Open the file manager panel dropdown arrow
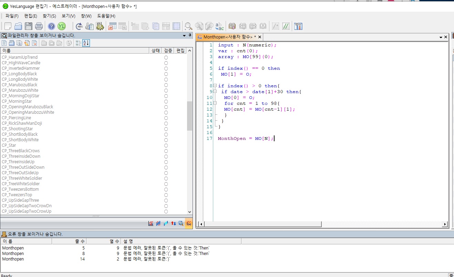 point(184,35)
